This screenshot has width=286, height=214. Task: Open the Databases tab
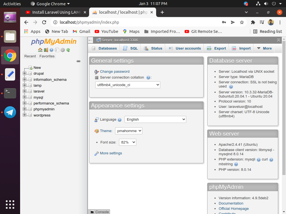pos(104,48)
